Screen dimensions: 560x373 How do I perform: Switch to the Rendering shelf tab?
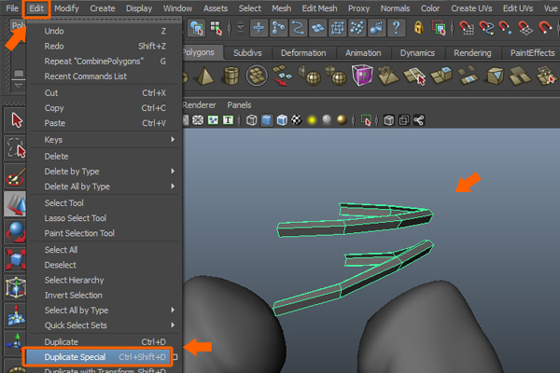point(472,53)
